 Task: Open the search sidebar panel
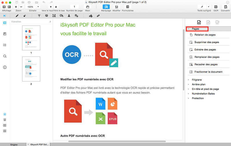[x=5, y=56]
